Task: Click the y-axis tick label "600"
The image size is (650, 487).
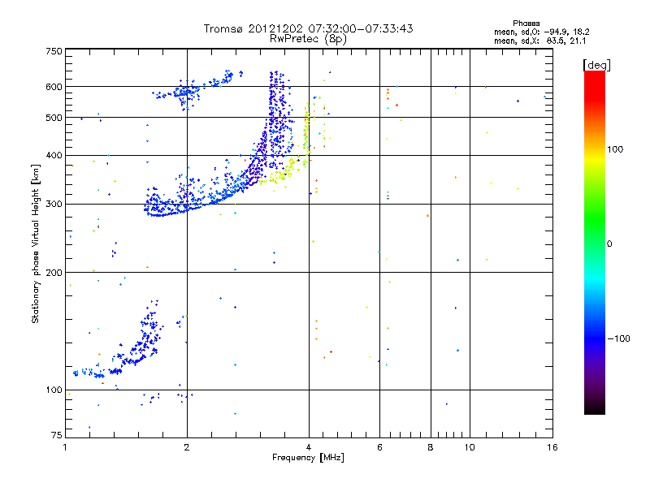Action: coord(54,87)
